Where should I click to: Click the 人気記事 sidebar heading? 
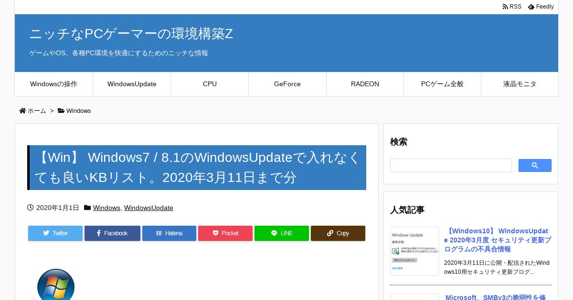click(407, 210)
